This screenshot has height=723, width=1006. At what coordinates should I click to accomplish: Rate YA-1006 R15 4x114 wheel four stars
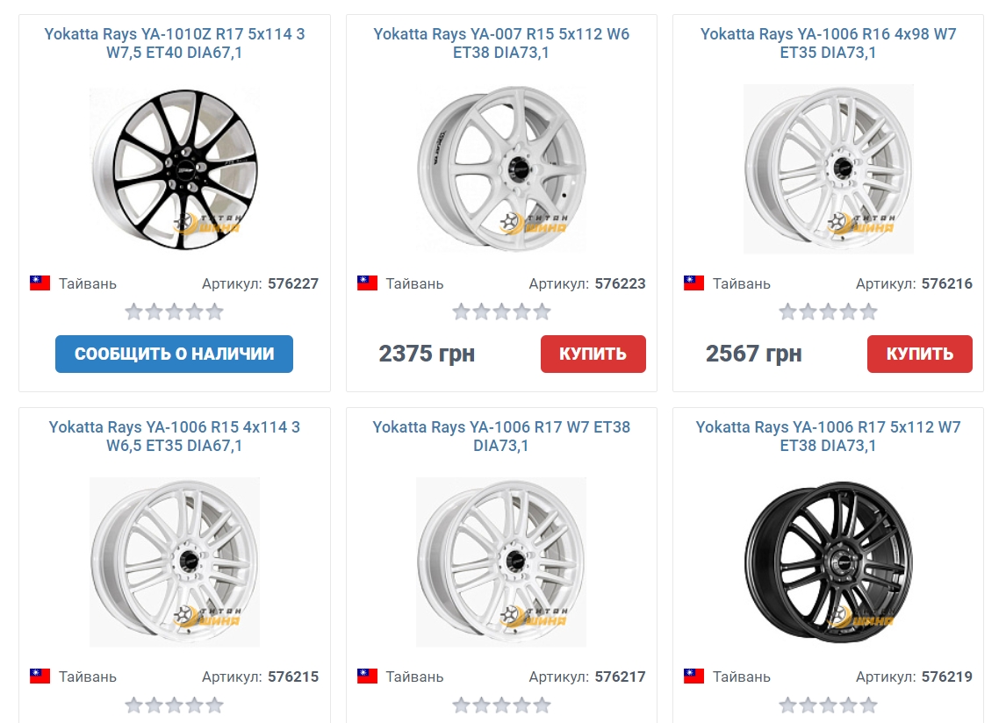[194, 705]
